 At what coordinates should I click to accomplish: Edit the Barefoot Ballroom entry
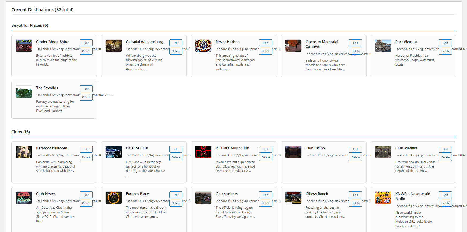pyautogui.click(x=86, y=149)
